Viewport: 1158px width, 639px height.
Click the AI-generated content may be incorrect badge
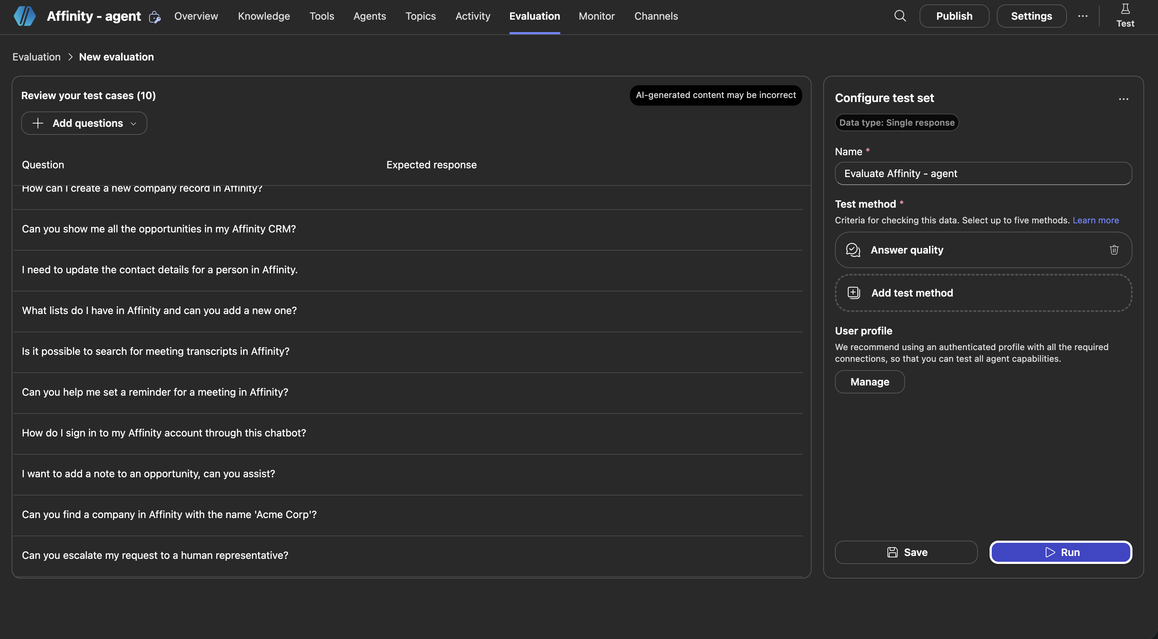point(716,95)
